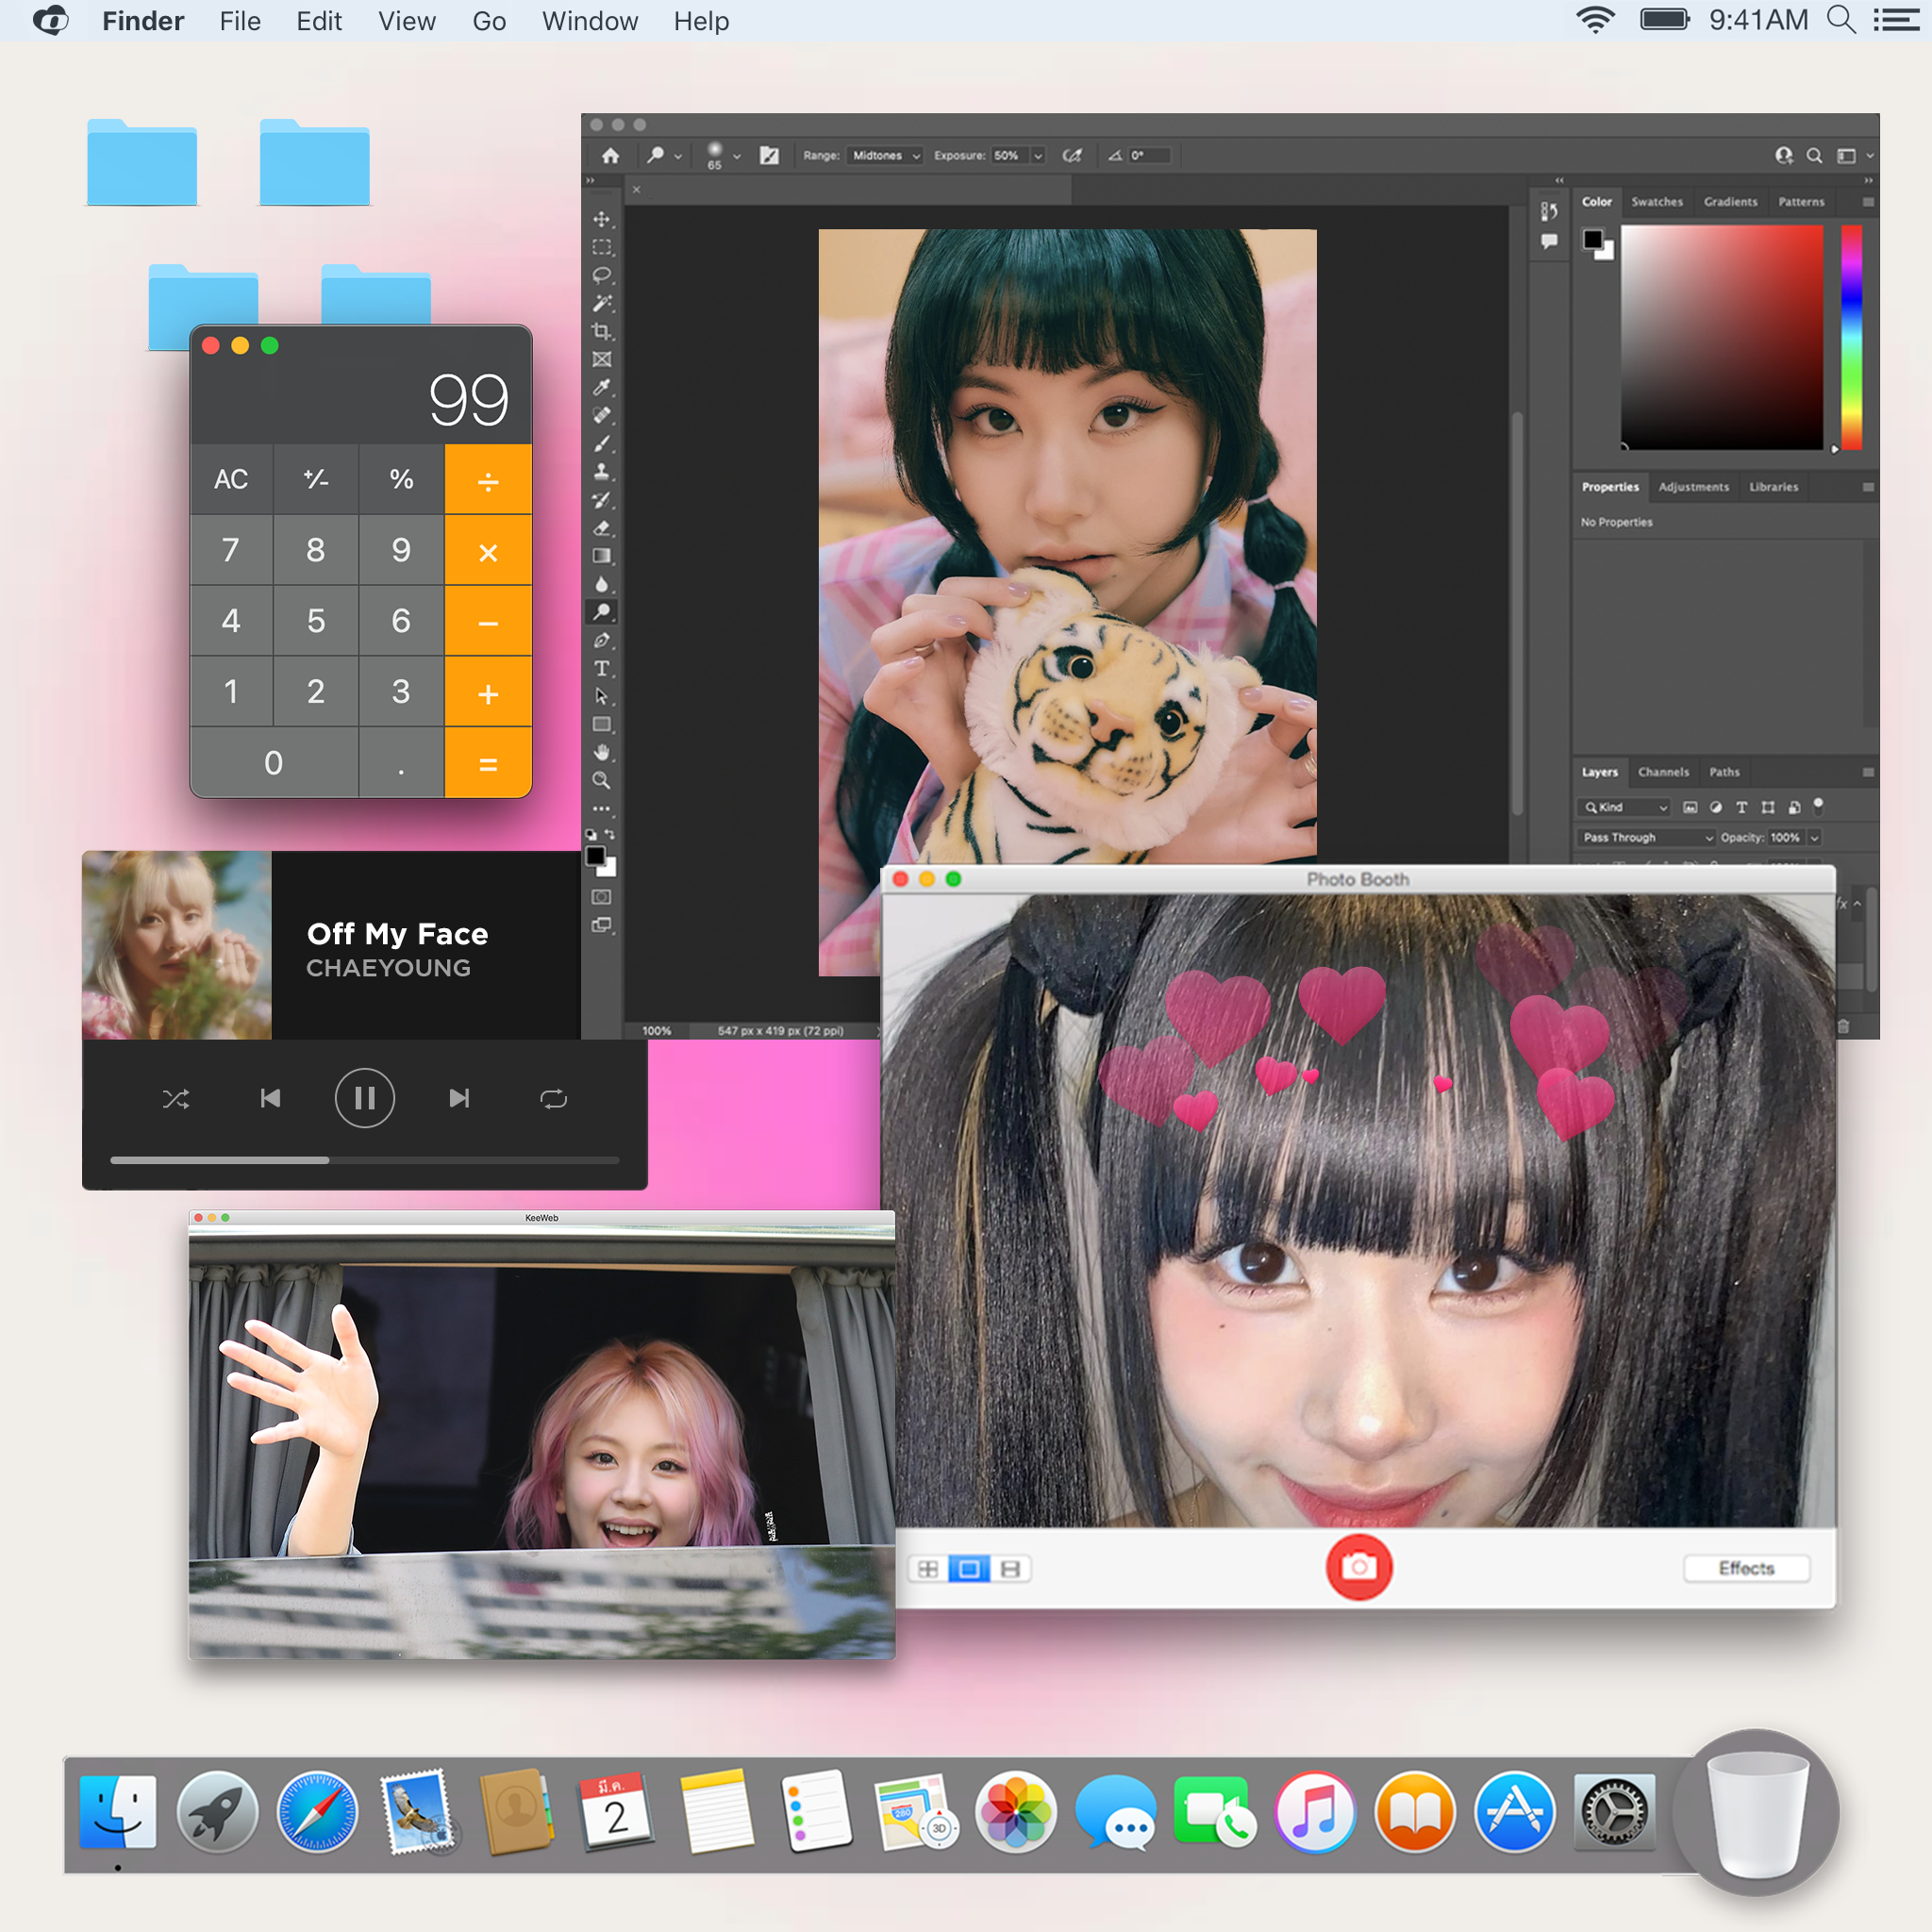1932x1932 pixels.
Task: Select the Move tool in Photoshop
Action: coord(601,219)
